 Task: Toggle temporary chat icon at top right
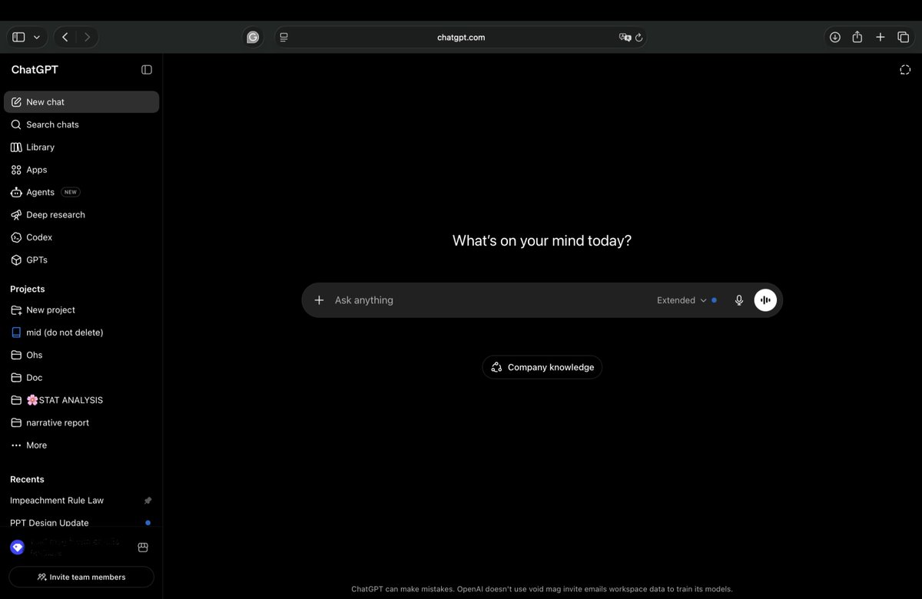tap(905, 70)
